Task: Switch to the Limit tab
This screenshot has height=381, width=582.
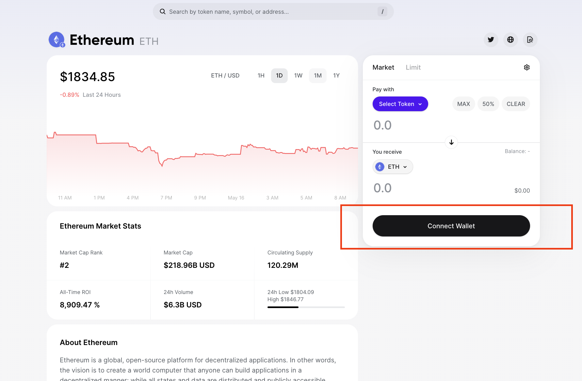Action: (x=413, y=67)
